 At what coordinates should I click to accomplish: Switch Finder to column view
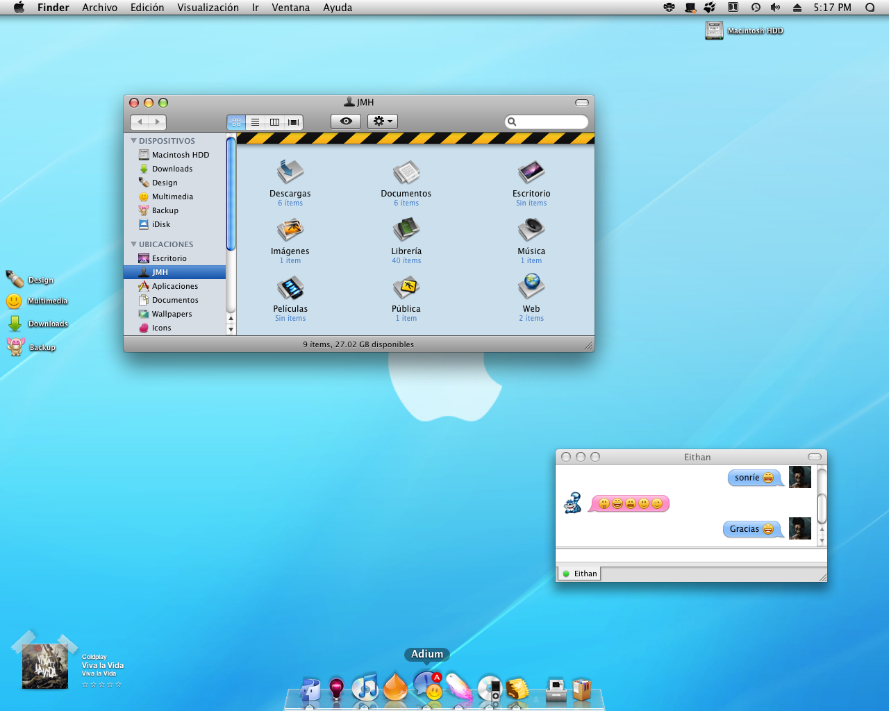(x=274, y=122)
